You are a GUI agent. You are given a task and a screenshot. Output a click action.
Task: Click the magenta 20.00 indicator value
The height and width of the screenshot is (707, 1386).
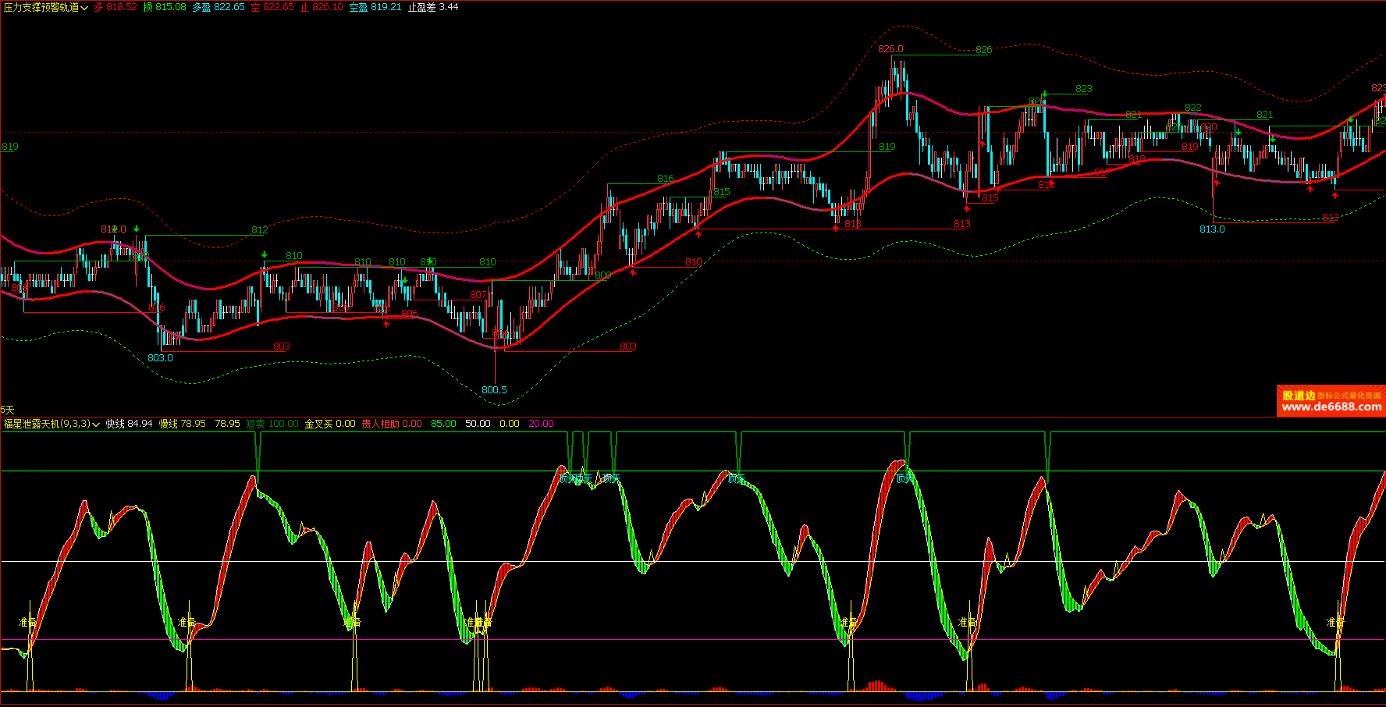541,424
